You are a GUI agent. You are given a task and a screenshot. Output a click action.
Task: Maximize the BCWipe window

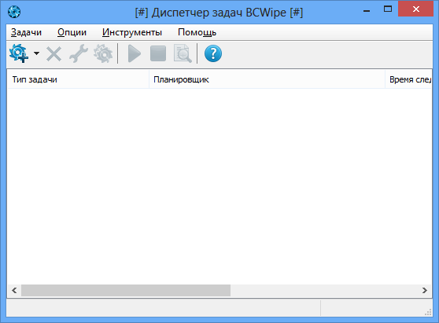388,9
